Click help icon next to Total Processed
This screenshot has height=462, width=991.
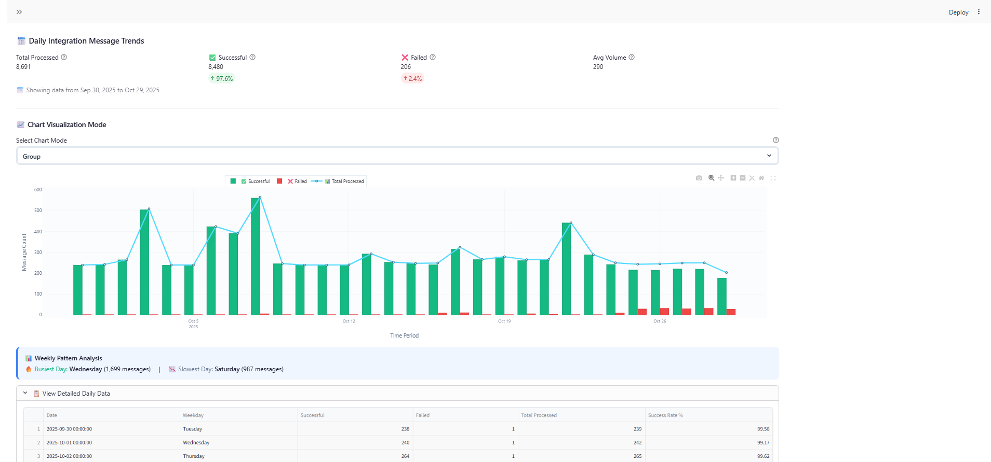click(x=64, y=58)
